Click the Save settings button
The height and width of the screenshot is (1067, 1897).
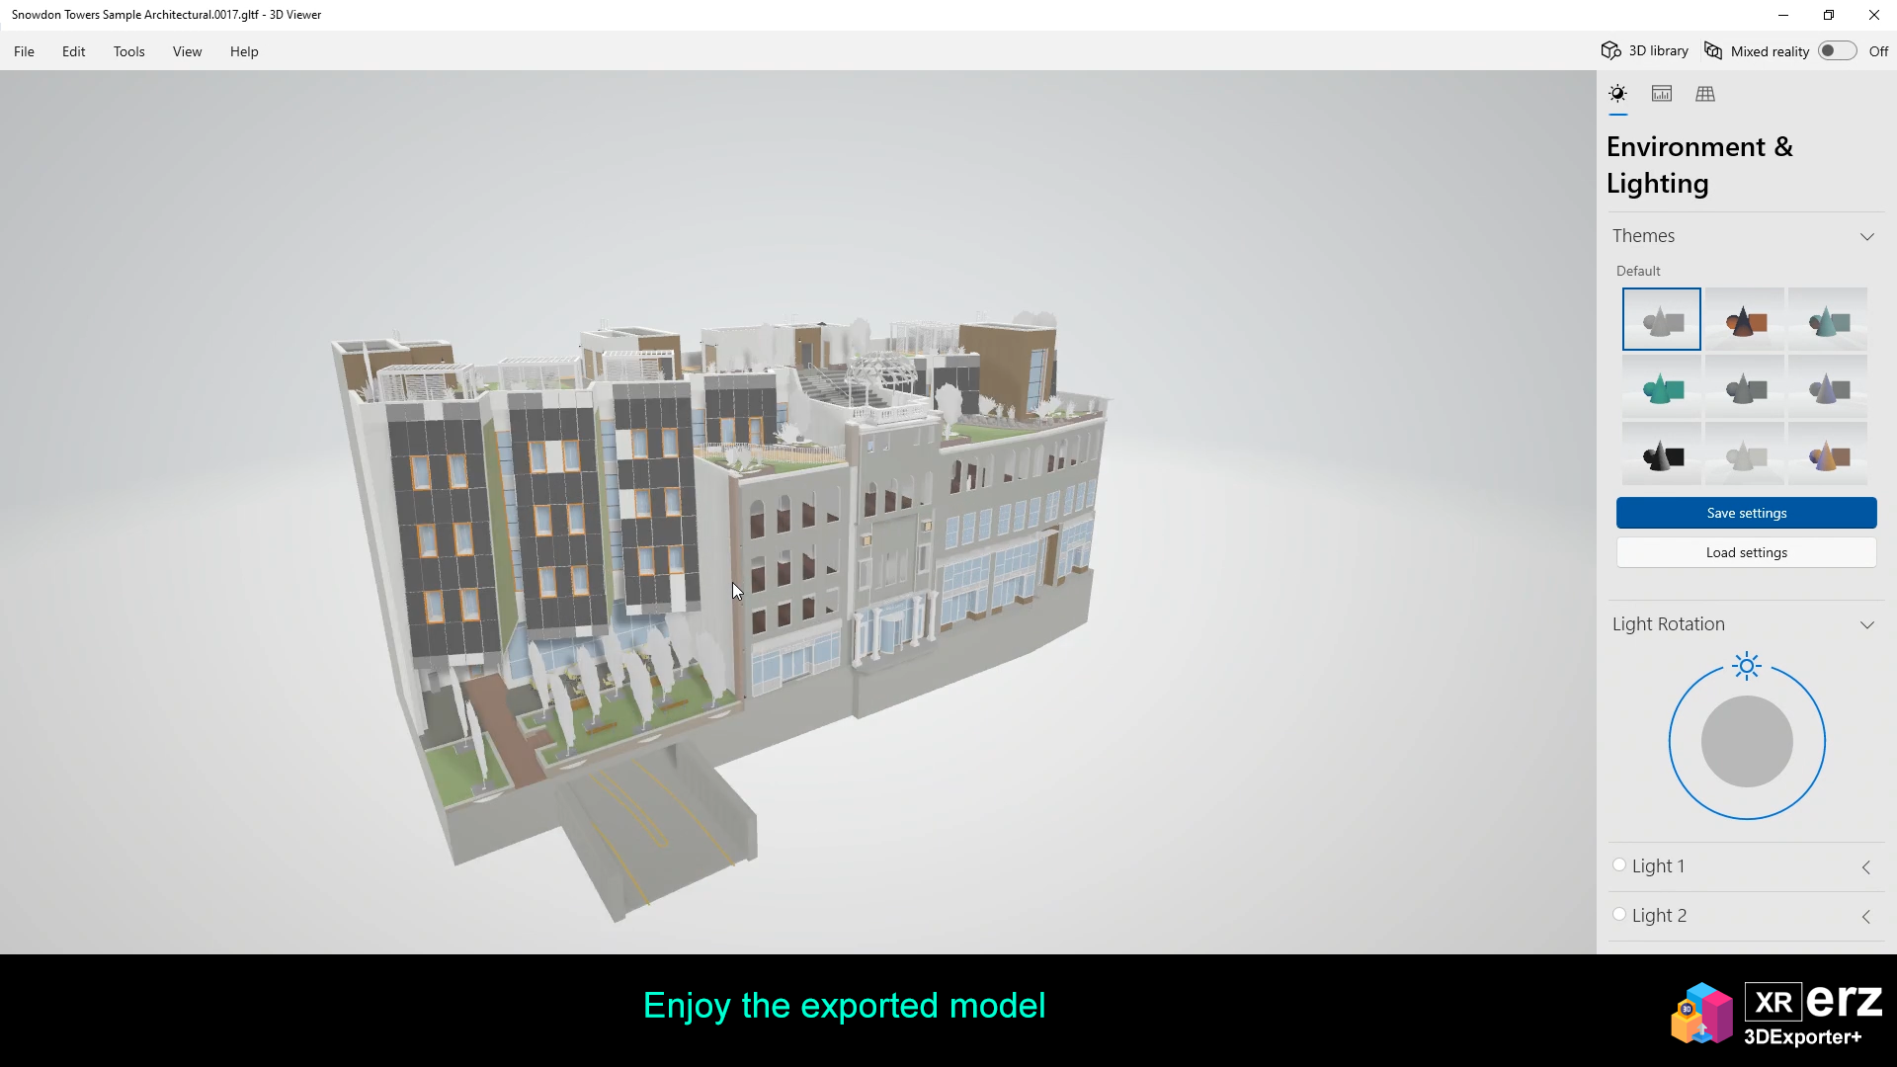(1746, 513)
